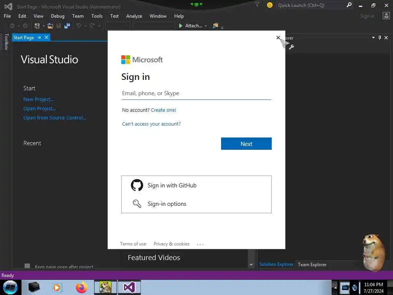
Task: Click the yellow smiley feedback icon
Action: [270, 5]
